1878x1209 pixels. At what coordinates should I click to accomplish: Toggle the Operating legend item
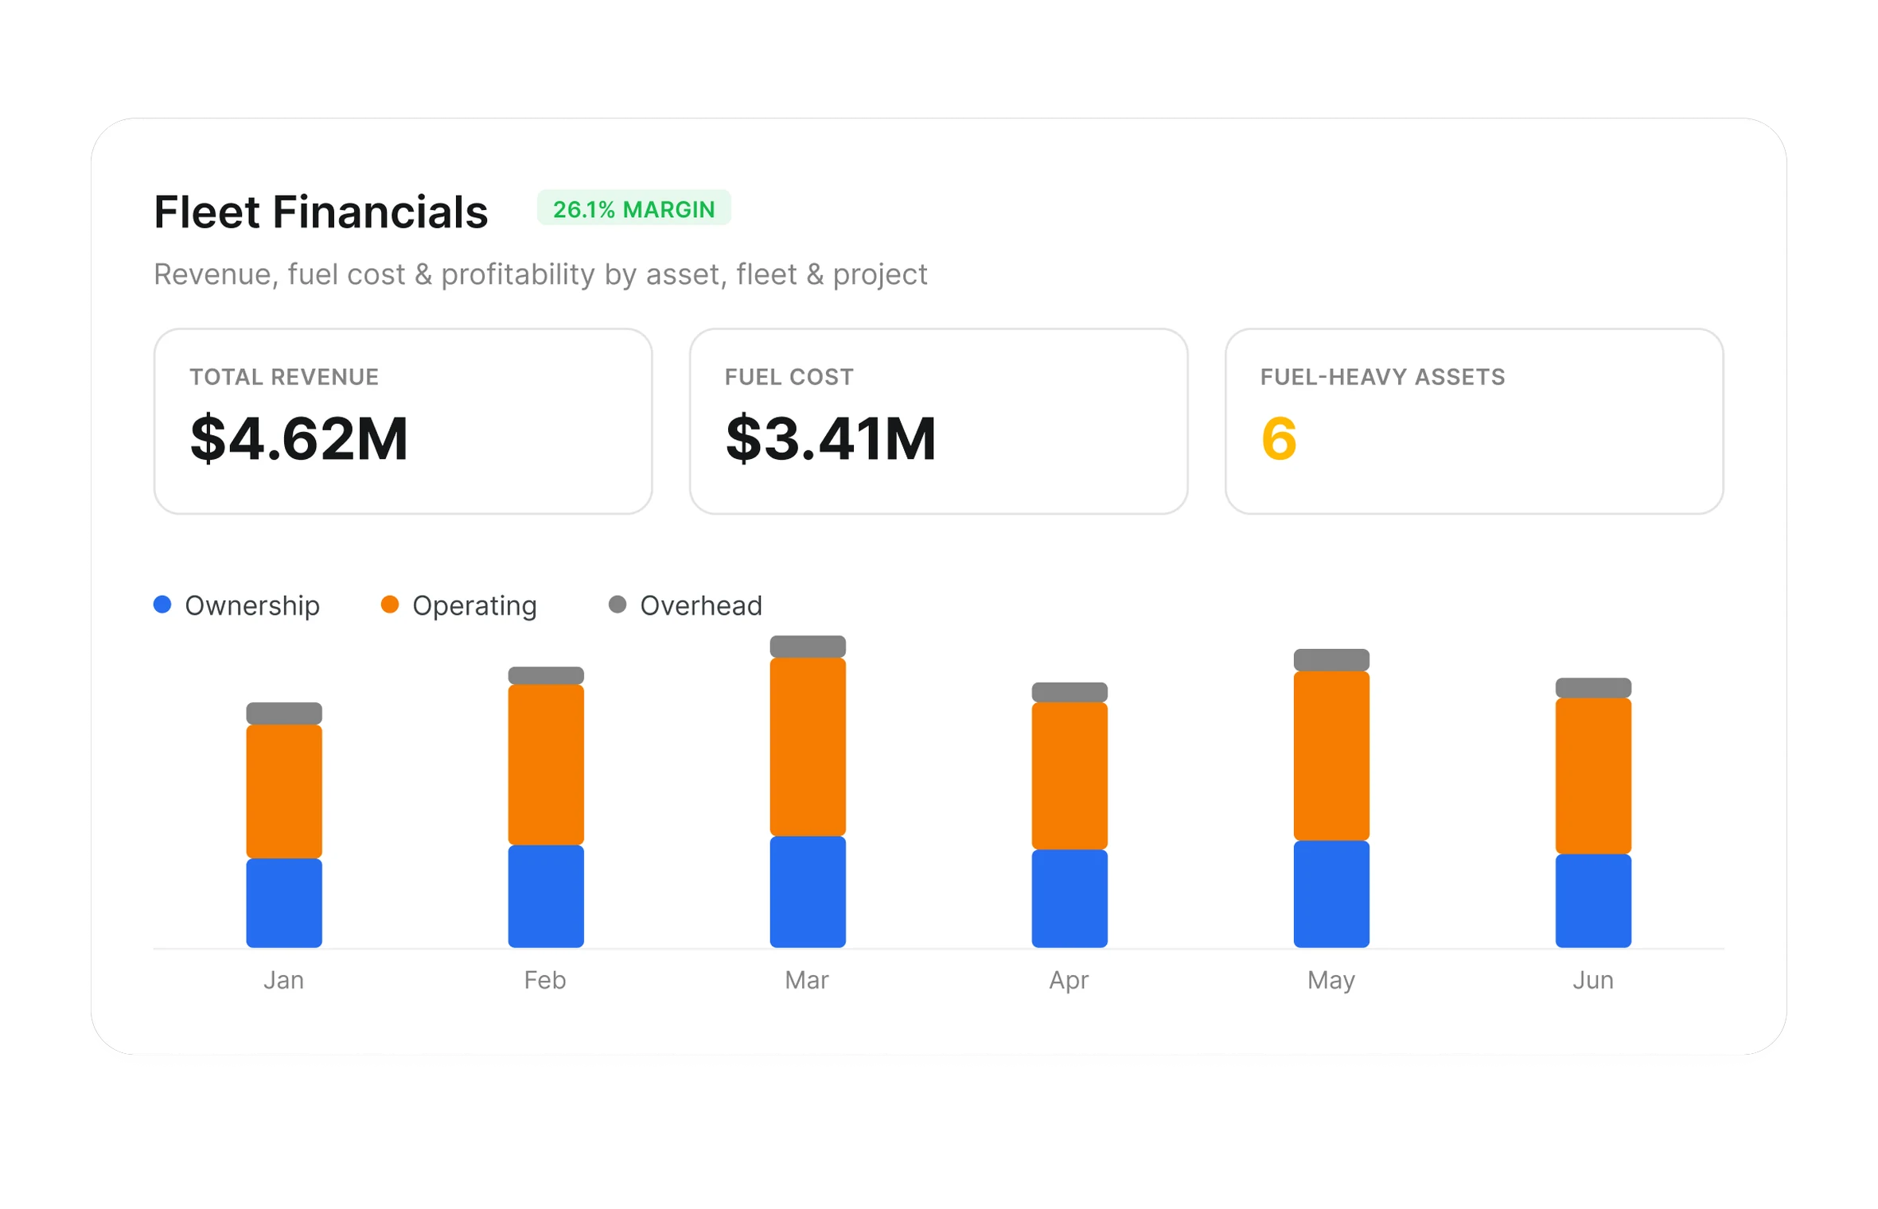point(459,605)
